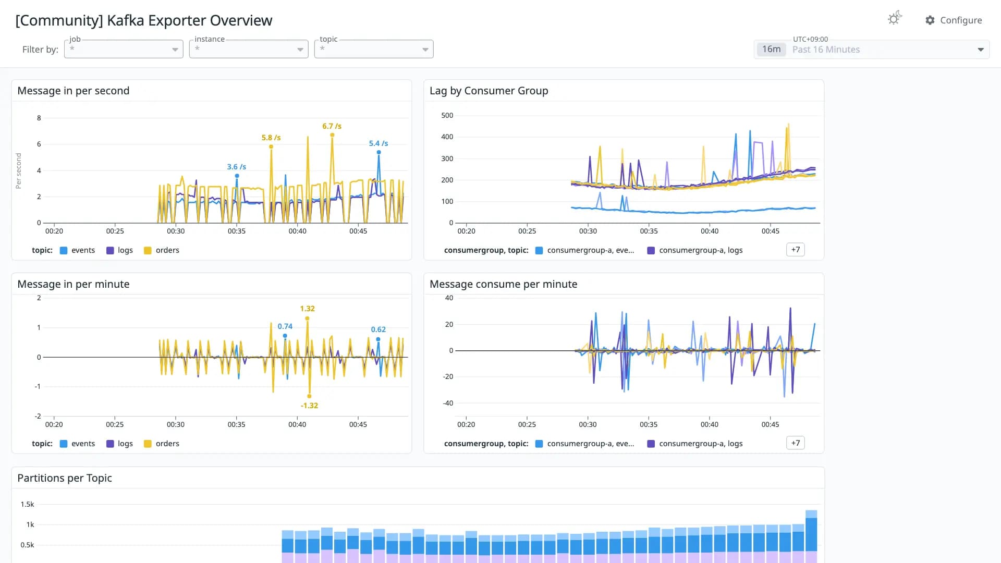Click the 6.7 /s peak marker on orders
The height and width of the screenshot is (563, 1001).
point(332,135)
